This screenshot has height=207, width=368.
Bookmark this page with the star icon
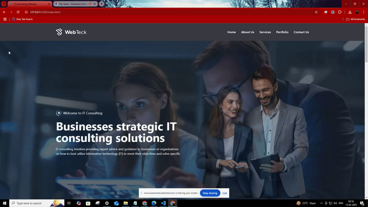[316, 12]
